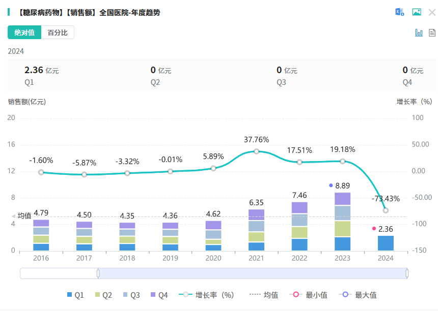438x311 pixels.
Task: Open the data table view icon
Action: (x=432, y=33)
